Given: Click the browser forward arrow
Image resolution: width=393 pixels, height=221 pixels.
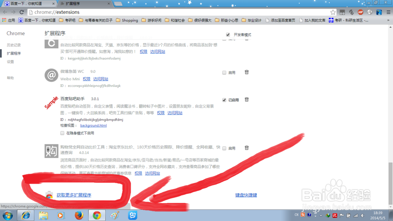Looking at the screenshot, I should [13, 12].
